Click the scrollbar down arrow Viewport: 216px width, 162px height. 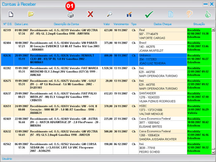(x=213, y=153)
